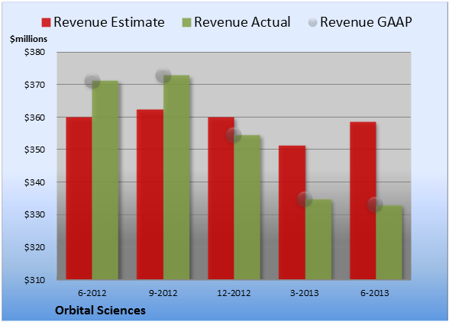Click the 6-2013 quarter label
Image resolution: width=449 pixels, height=322 pixels.
(x=375, y=293)
